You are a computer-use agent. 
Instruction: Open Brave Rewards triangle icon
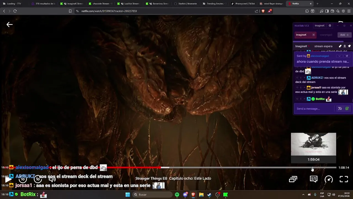click(x=269, y=11)
